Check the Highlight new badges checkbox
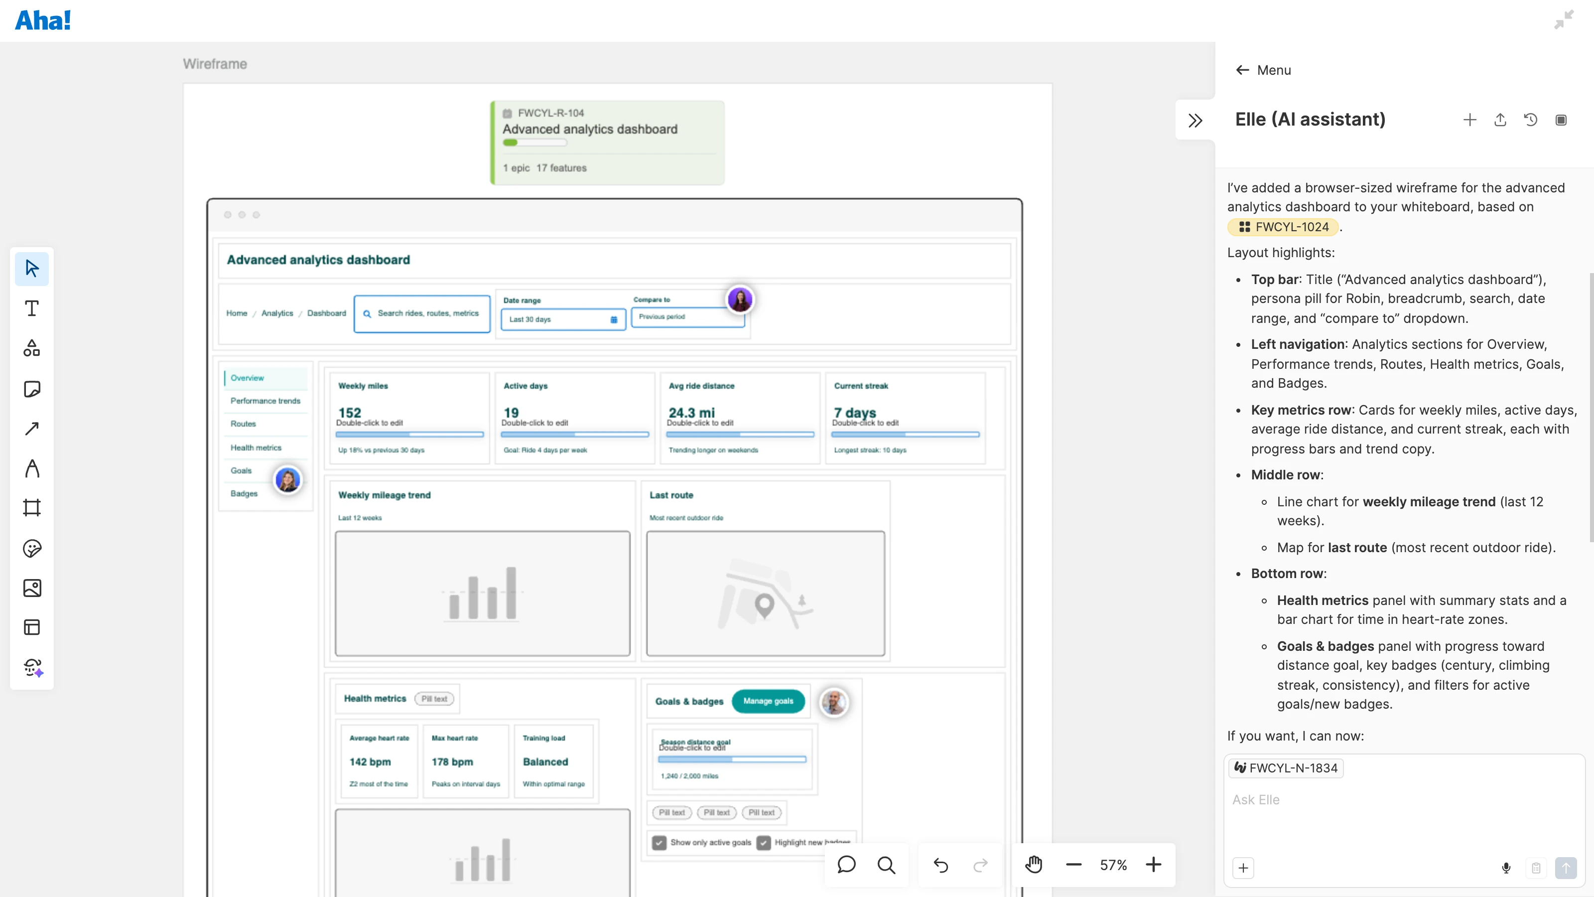This screenshot has width=1594, height=897. tap(764, 843)
